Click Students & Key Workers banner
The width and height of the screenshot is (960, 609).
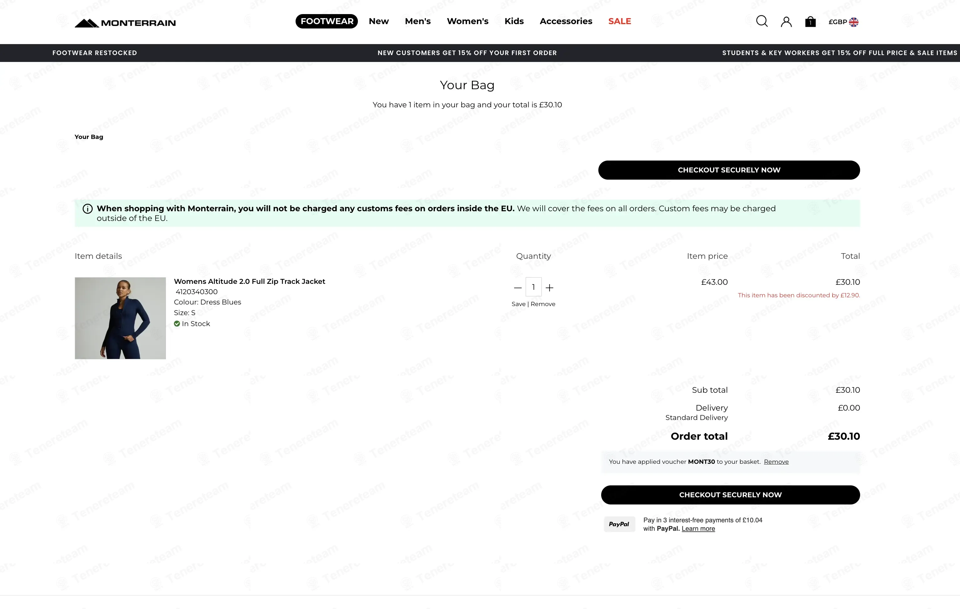pyautogui.click(x=840, y=53)
